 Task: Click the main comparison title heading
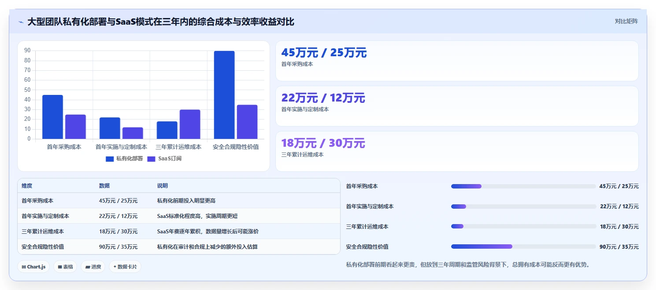coord(161,22)
